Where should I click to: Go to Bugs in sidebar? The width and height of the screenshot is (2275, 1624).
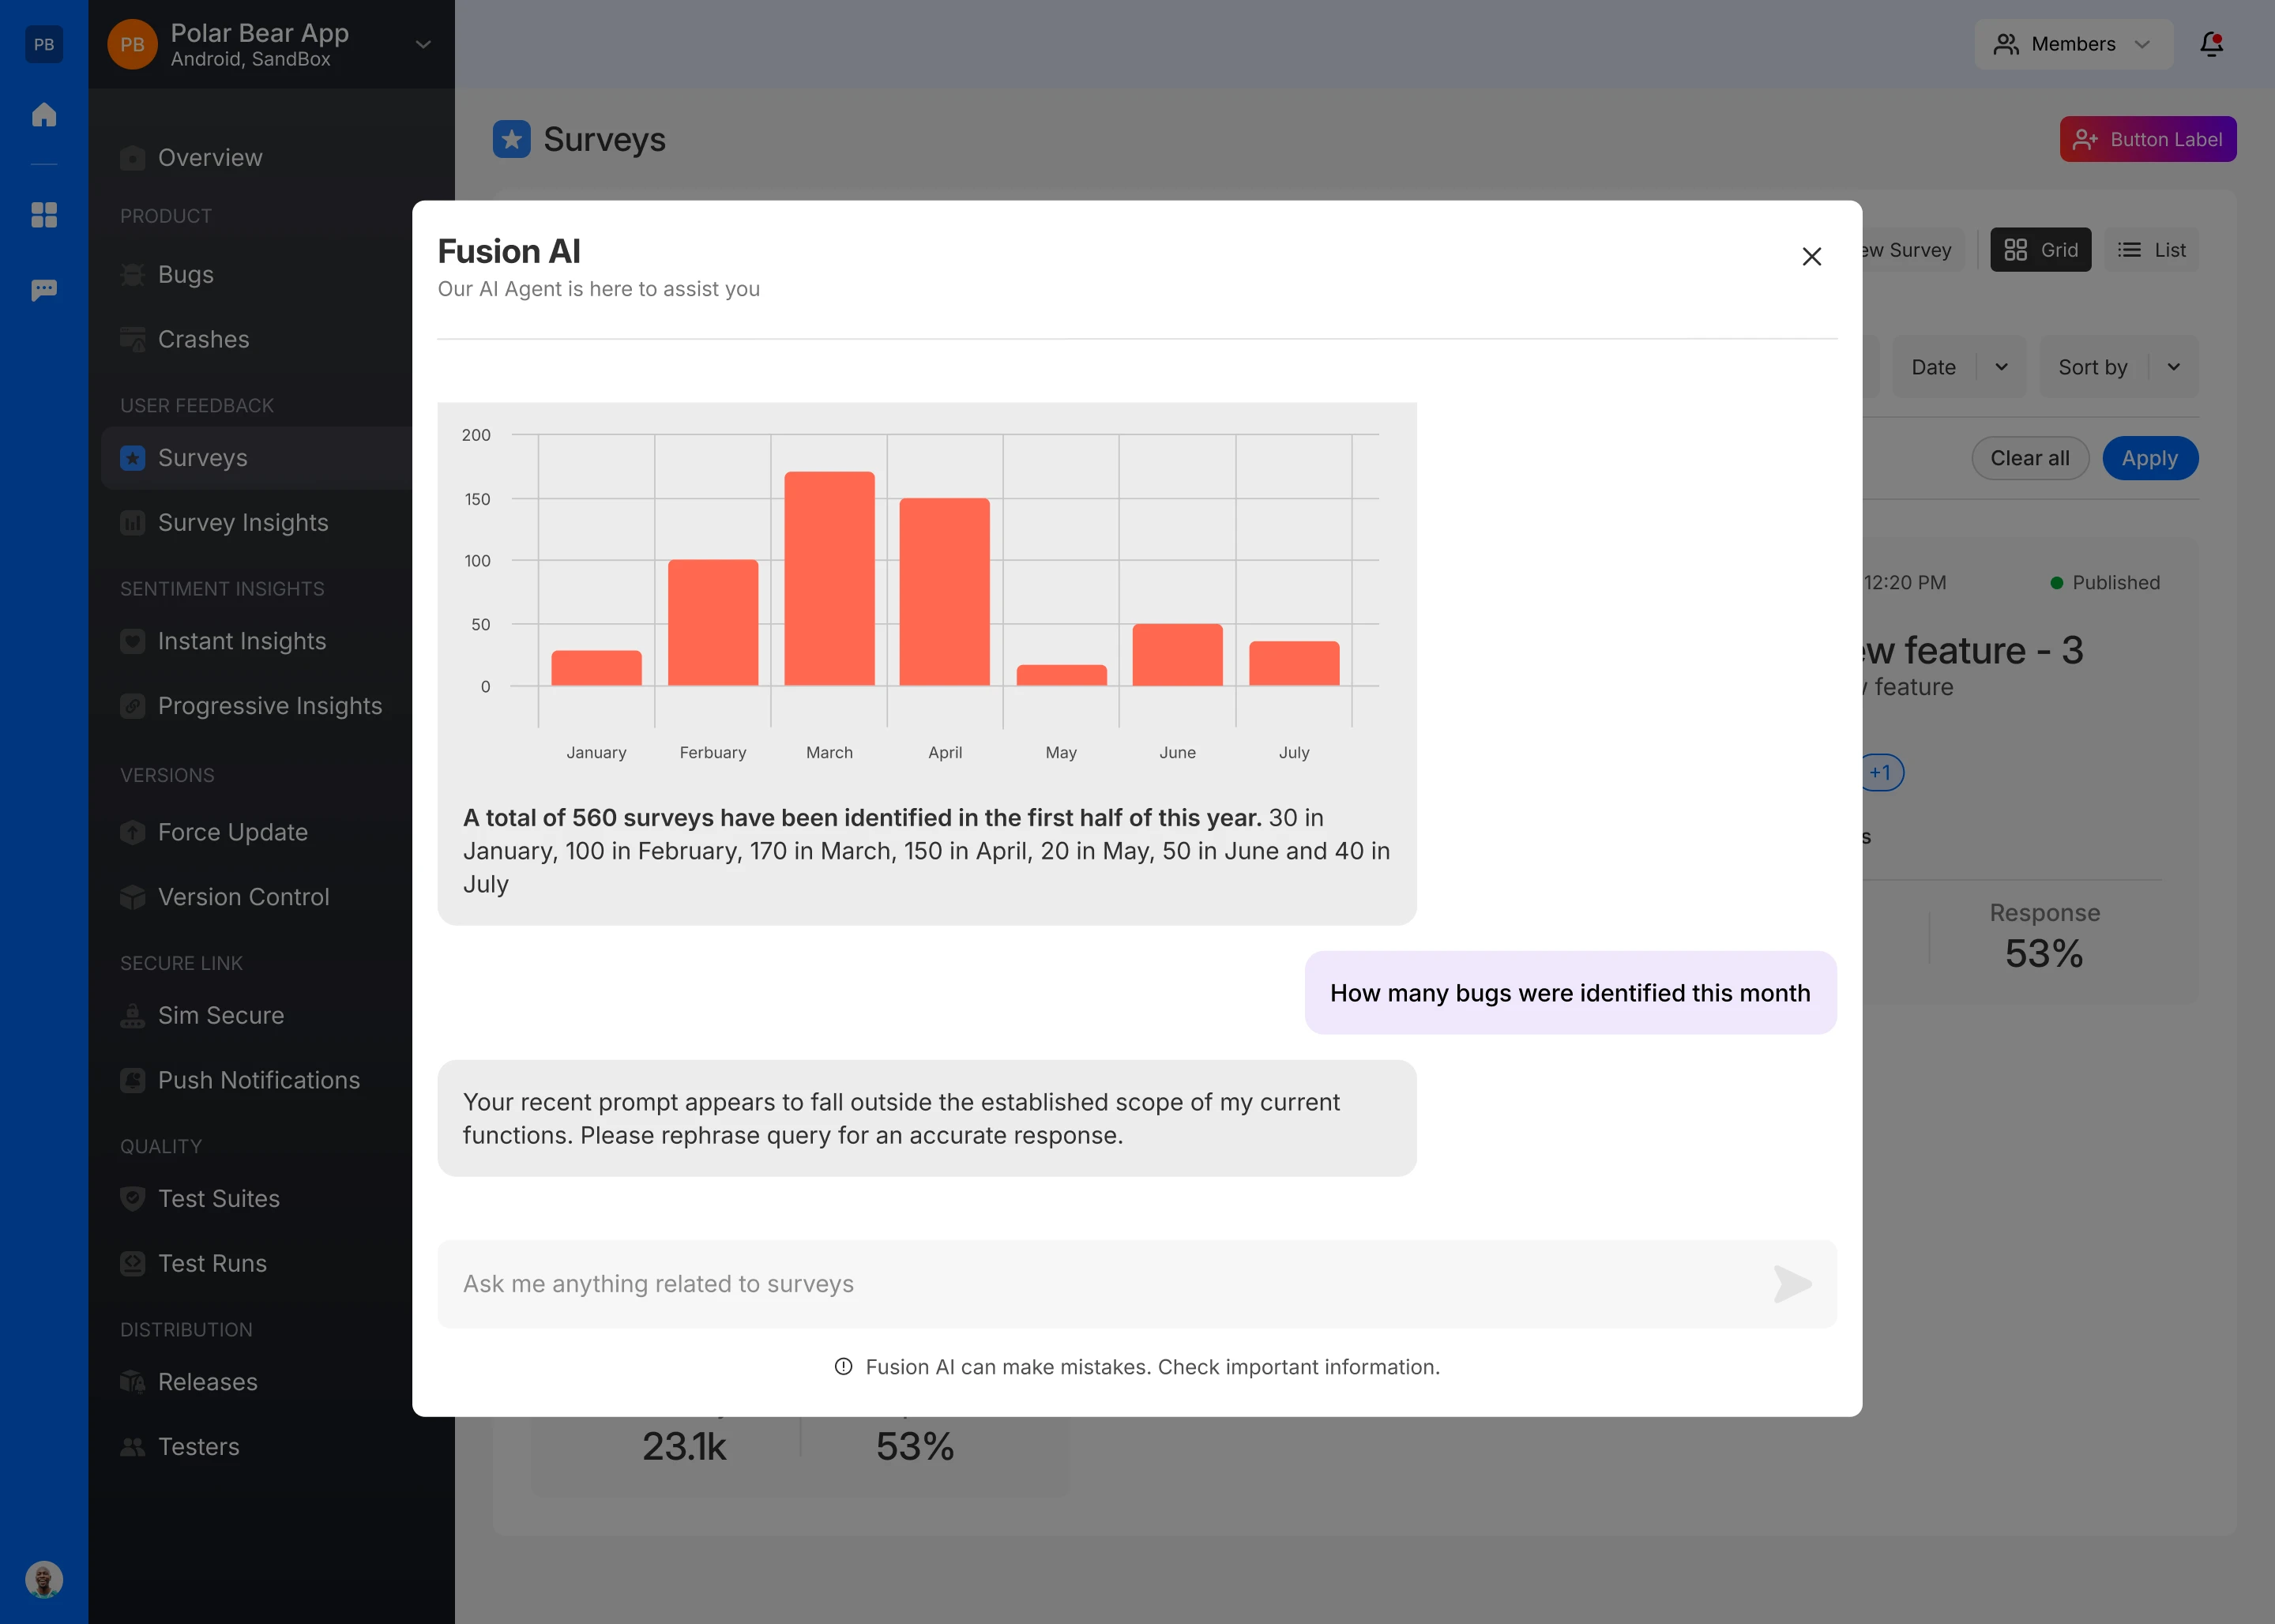(186, 275)
